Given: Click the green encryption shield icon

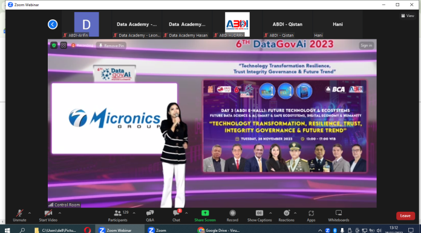Looking at the screenshot, I should tap(54, 45).
